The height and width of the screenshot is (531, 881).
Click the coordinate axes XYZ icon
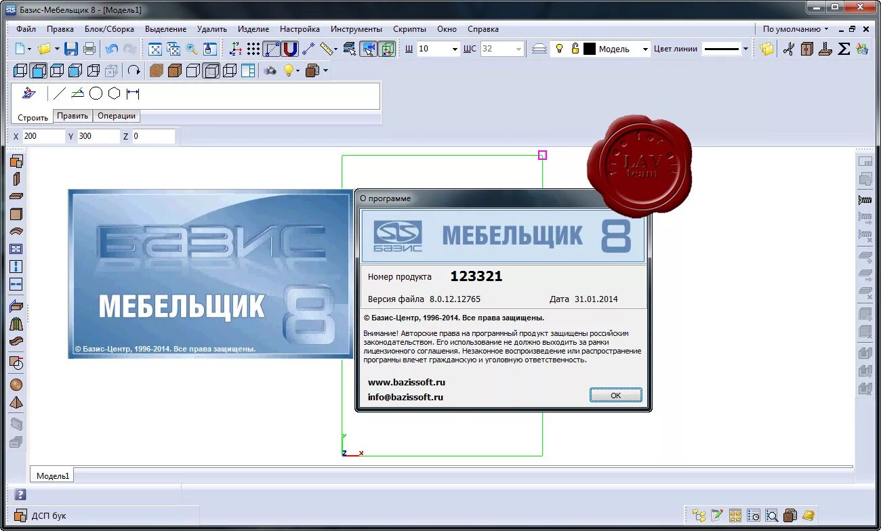(x=235, y=49)
